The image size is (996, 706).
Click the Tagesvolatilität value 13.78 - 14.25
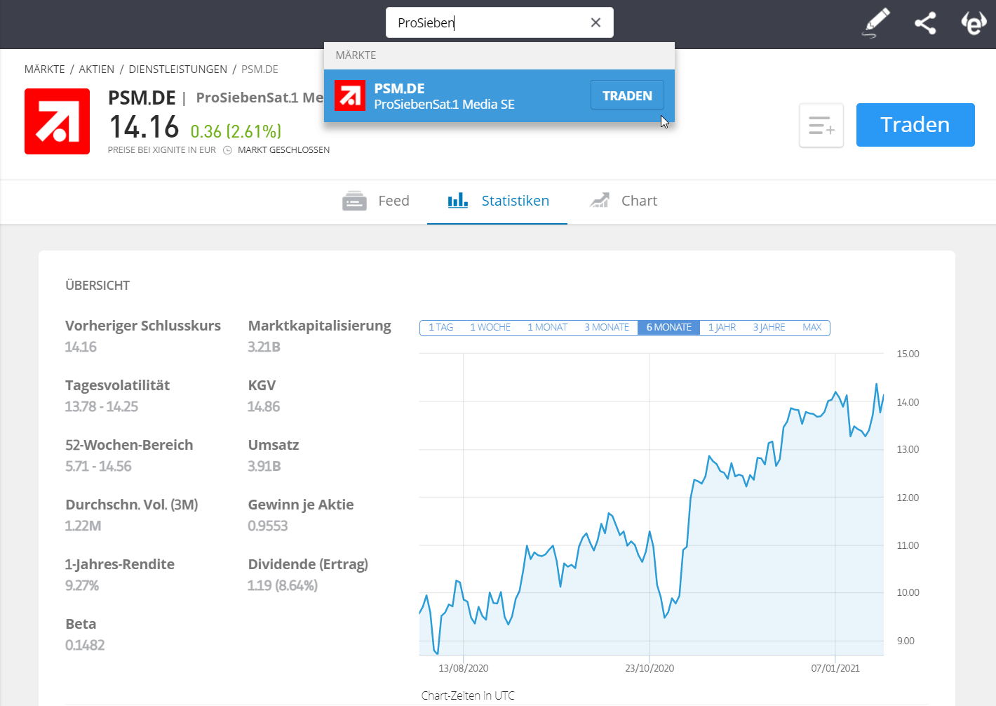tap(102, 406)
